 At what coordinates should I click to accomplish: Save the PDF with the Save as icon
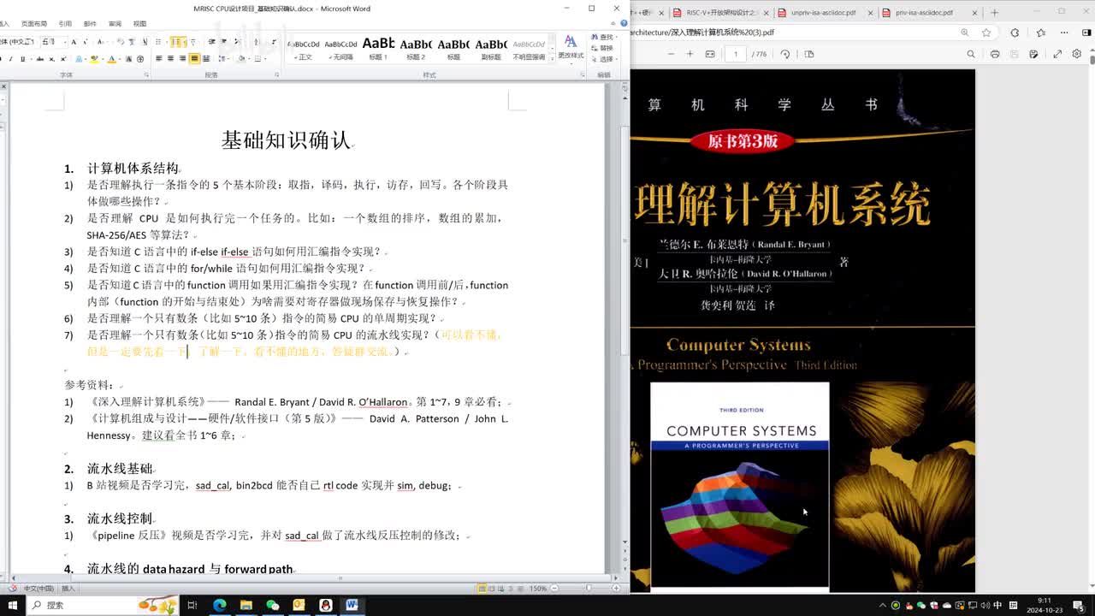(1033, 54)
